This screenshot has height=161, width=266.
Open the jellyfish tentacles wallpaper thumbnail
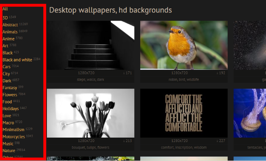tap(250, 113)
